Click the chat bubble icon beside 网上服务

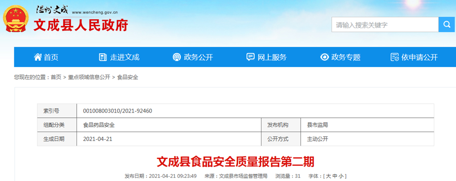(x=250, y=57)
